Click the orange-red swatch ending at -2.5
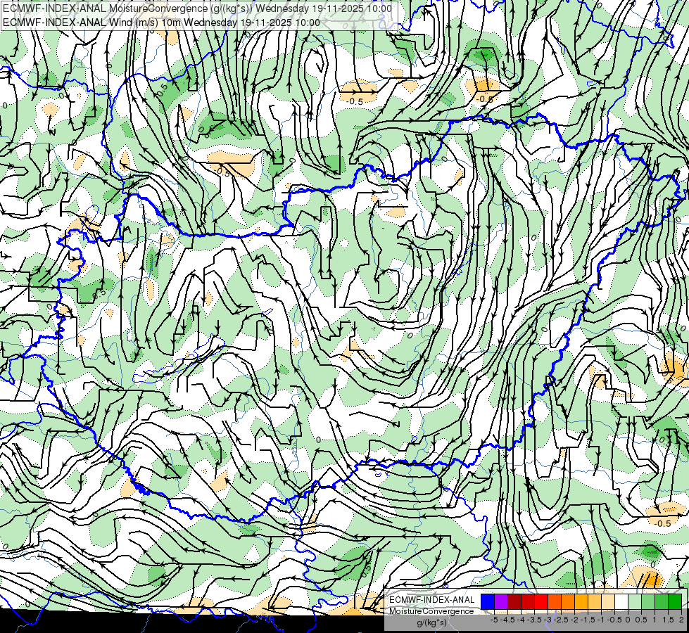Image resolution: width=689 pixels, height=633 pixels. tap(555, 602)
